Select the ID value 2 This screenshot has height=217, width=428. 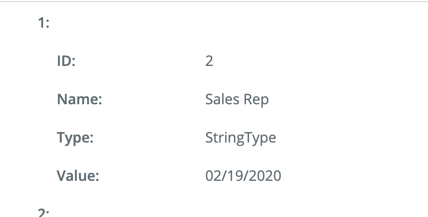[209, 61]
